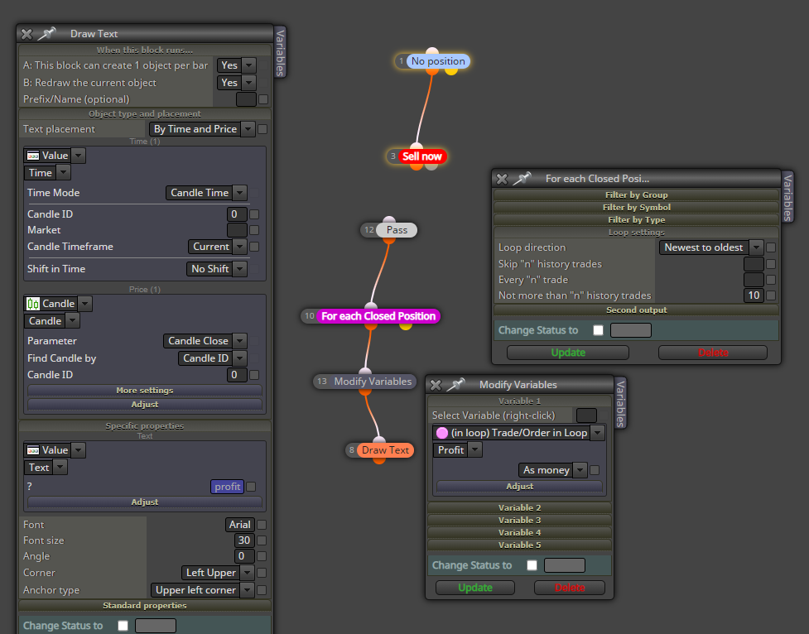This screenshot has width=809, height=634.
Task: Toggle checkbox next to Text placement
Action: click(x=262, y=129)
